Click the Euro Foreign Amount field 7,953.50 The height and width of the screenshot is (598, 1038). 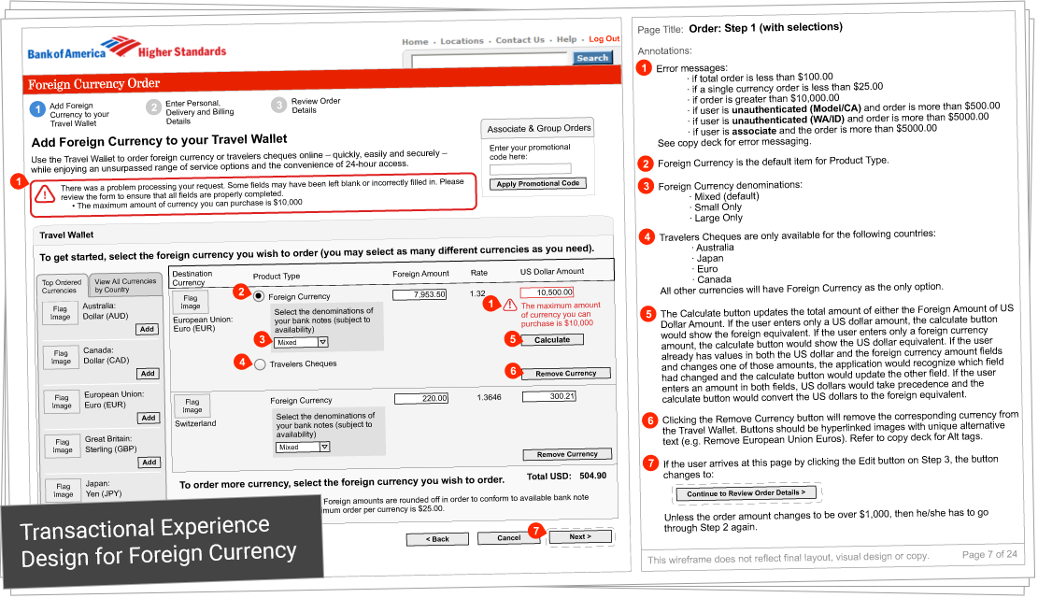[419, 294]
